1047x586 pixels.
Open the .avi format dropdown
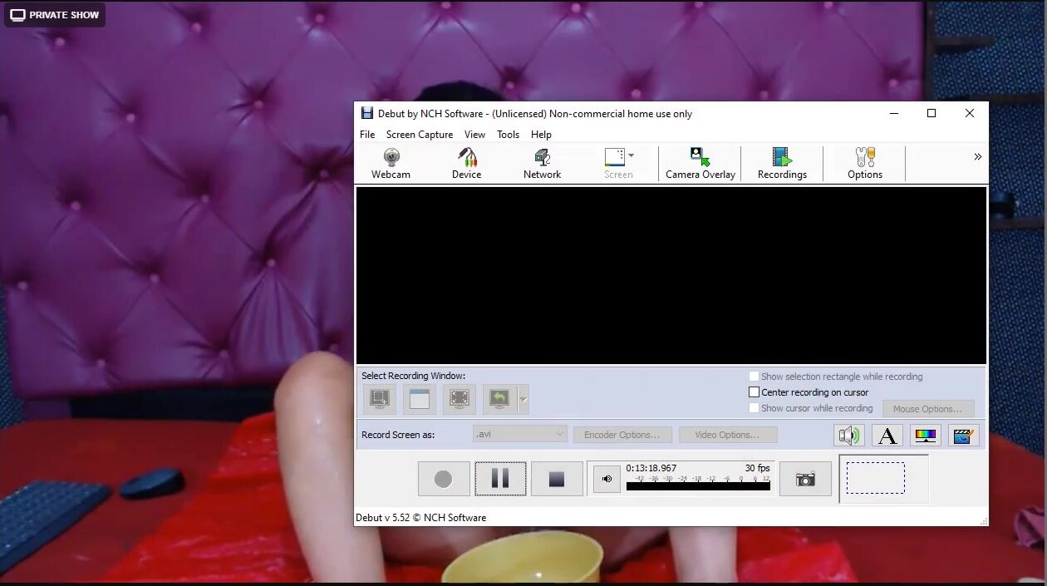[x=520, y=435]
